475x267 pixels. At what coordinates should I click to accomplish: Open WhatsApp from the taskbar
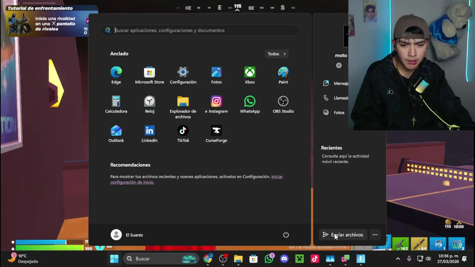(x=269, y=259)
